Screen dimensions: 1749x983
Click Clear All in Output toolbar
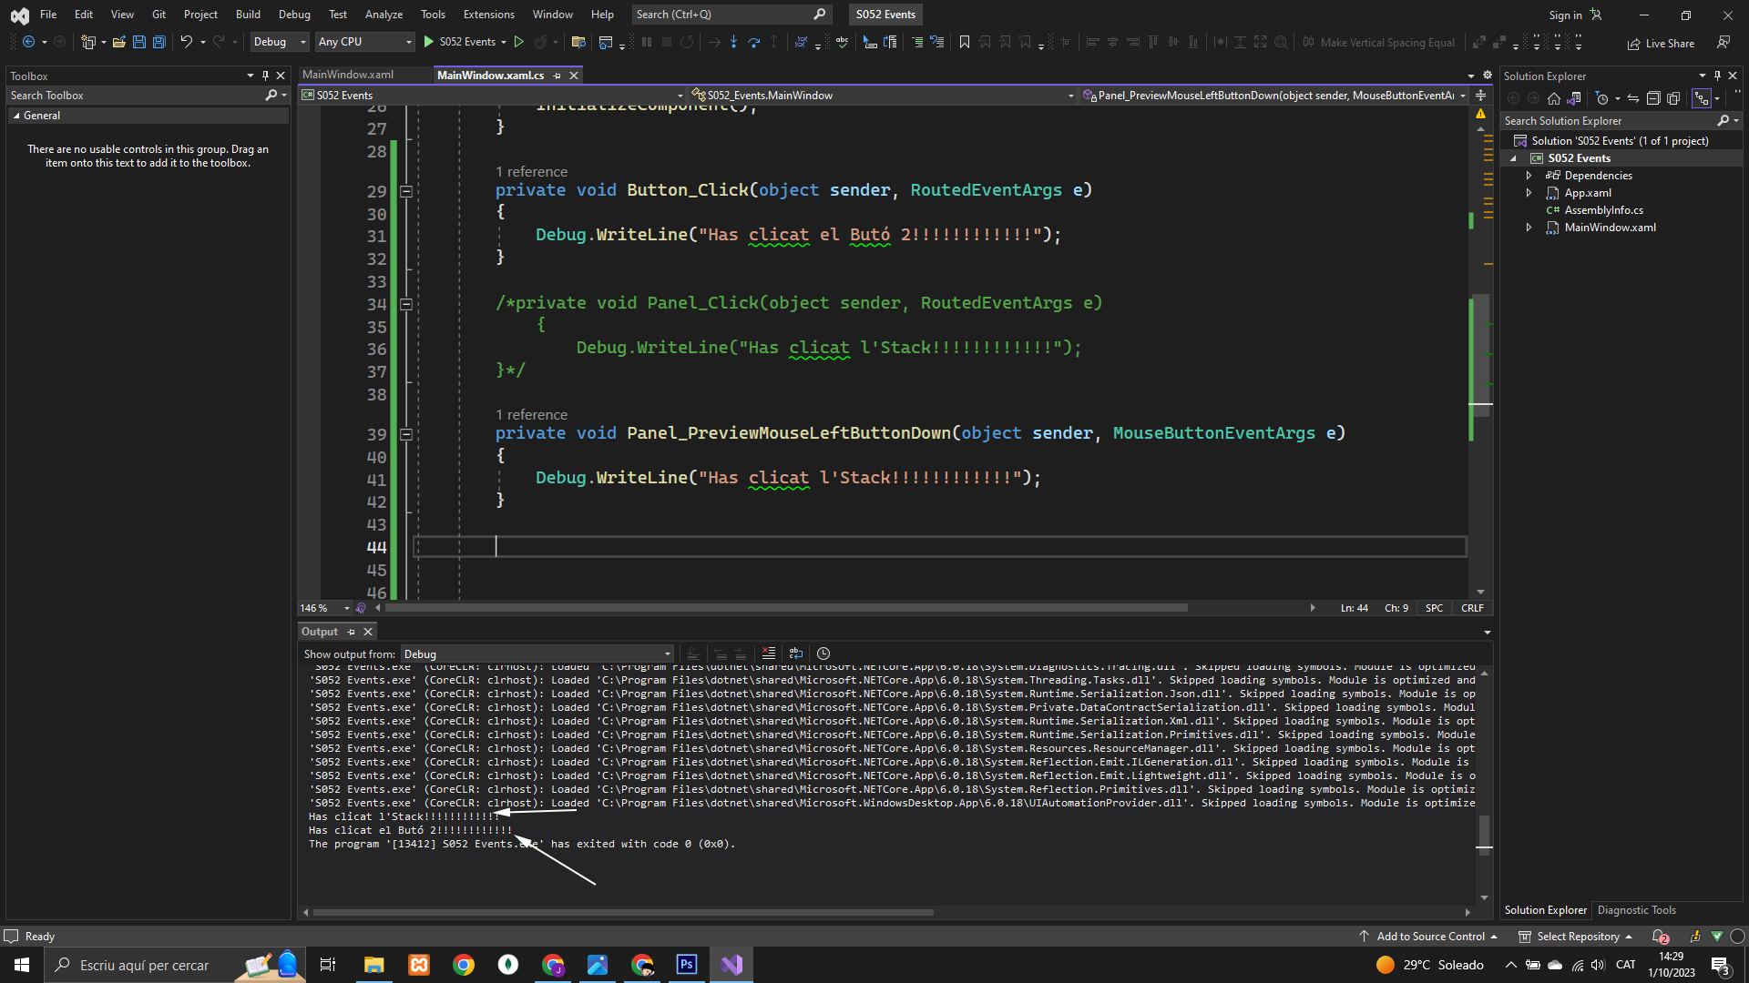tap(769, 654)
